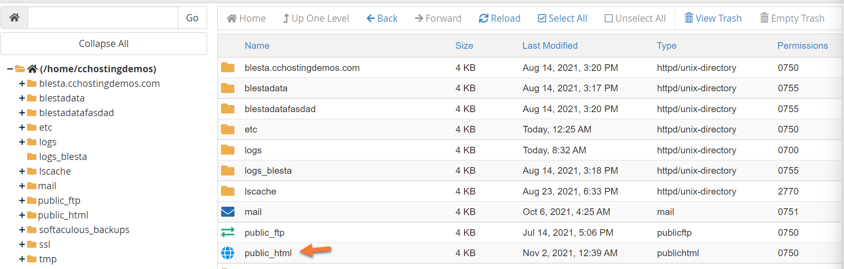Click the Back toolbar button
This screenshot has width=844, height=269.
tap(382, 18)
